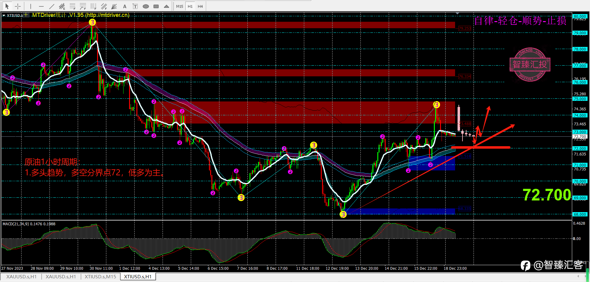The height and width of the screenshot is (282, 590).
Task: Click the timeframe toolbar grip handle
Action: tap(173, 6)
